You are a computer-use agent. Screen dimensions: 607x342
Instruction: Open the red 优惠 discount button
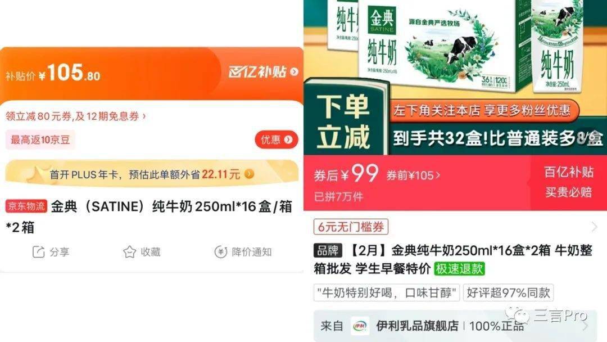pyautogui.click(x=277, y=139)
